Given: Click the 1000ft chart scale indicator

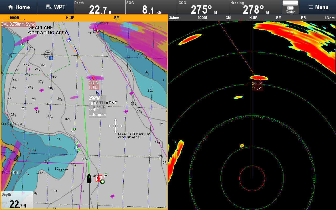Looking at the screenshot, I should (x=14, y=18).
